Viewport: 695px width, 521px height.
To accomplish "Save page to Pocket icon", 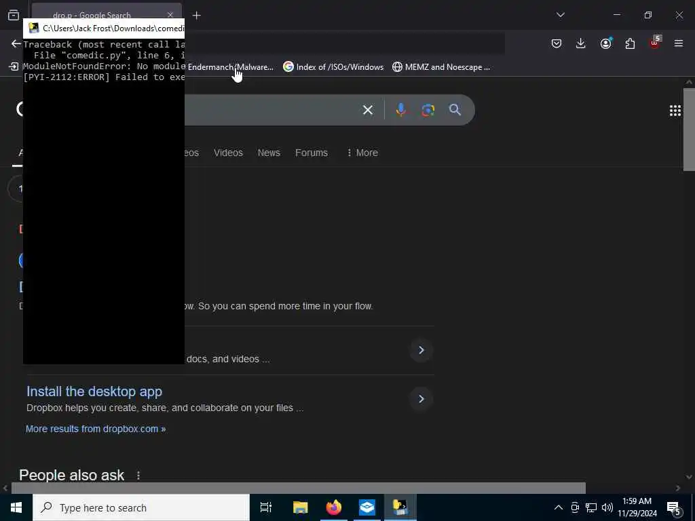I will (x=557, y=43).
